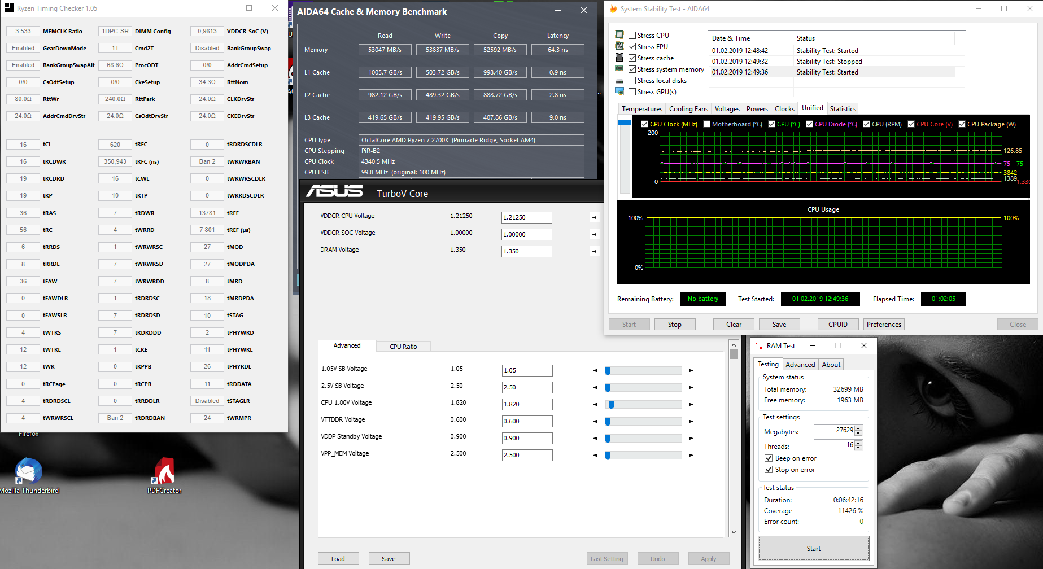The width and height of the screenshot is (1043, 569).
Task: Increase Threads value with up arrow
Action: click(x=859, y=443)
